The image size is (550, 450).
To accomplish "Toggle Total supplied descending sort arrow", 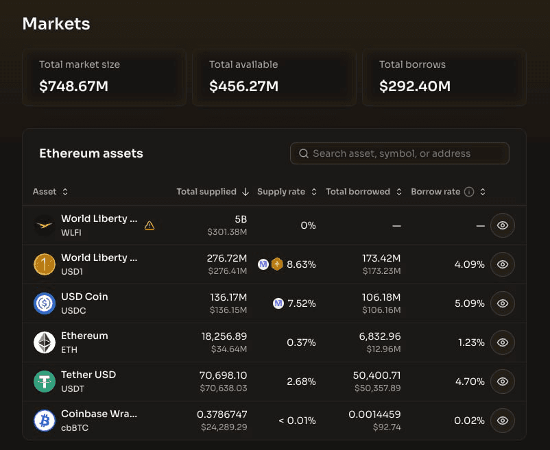I will tap(246, 192).
